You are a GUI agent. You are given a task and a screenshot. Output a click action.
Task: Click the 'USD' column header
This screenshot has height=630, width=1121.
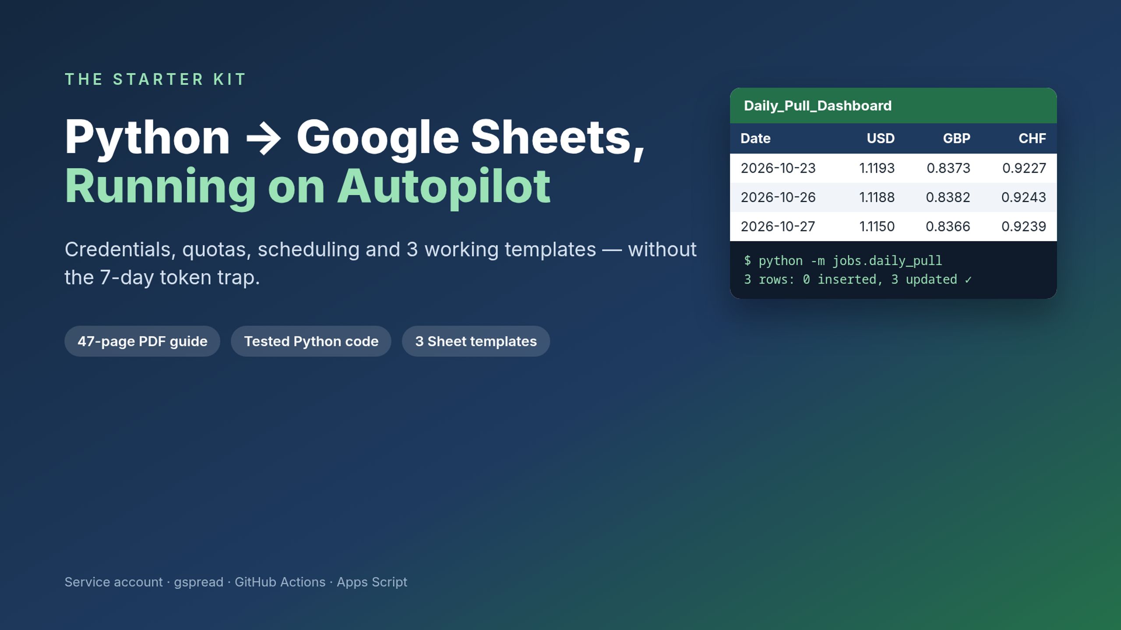pos(881,139)
